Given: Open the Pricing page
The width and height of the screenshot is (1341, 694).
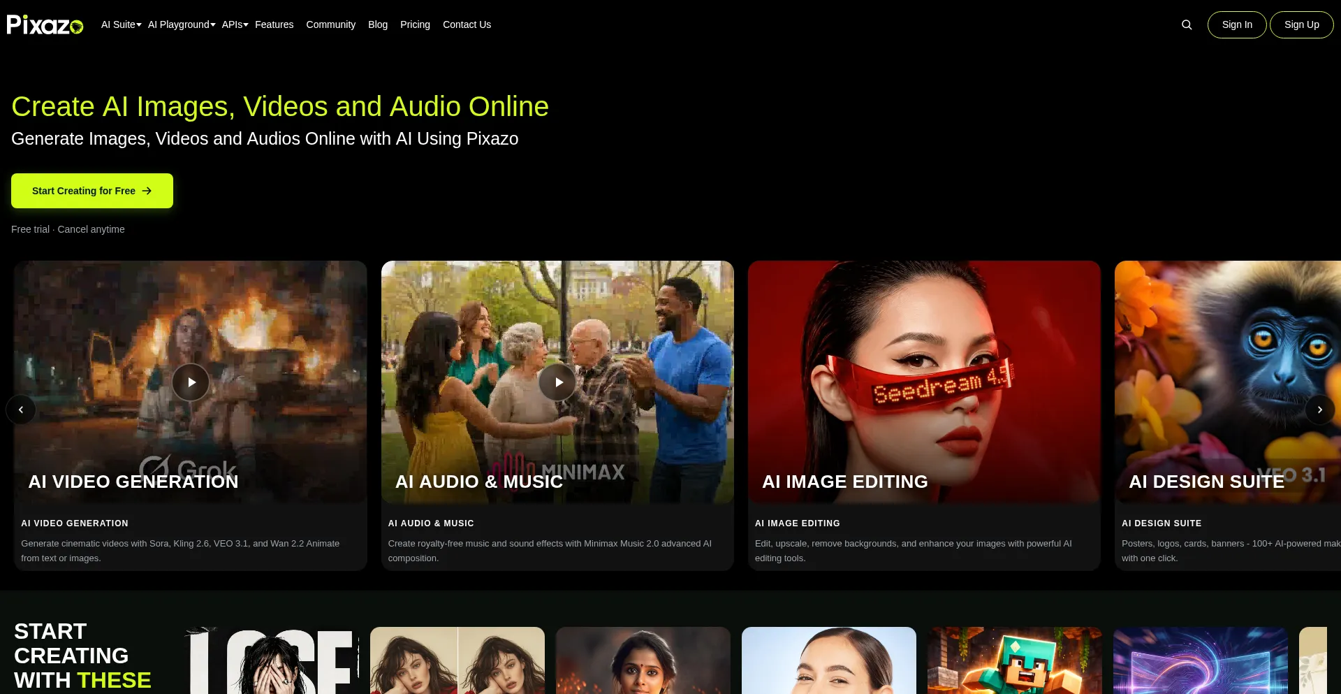Looking at the screenshot, I should point(415,24).
